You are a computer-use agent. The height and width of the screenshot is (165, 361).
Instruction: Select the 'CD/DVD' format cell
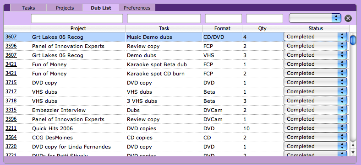[222, 37]
